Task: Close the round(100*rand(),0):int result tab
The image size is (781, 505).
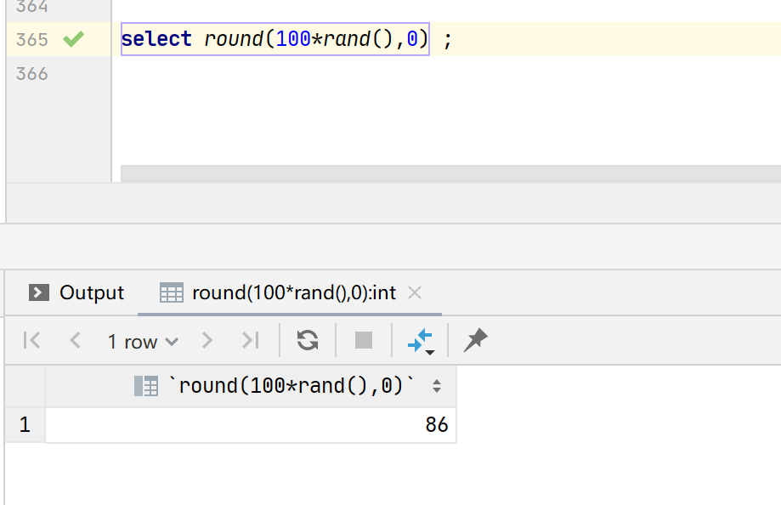Action: [415, 292]
